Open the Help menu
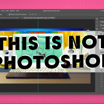The height and width of the screenshot is (104, 104). (x=17, y=11)
